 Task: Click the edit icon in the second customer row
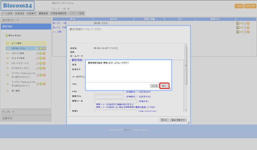tap(245, 27)
